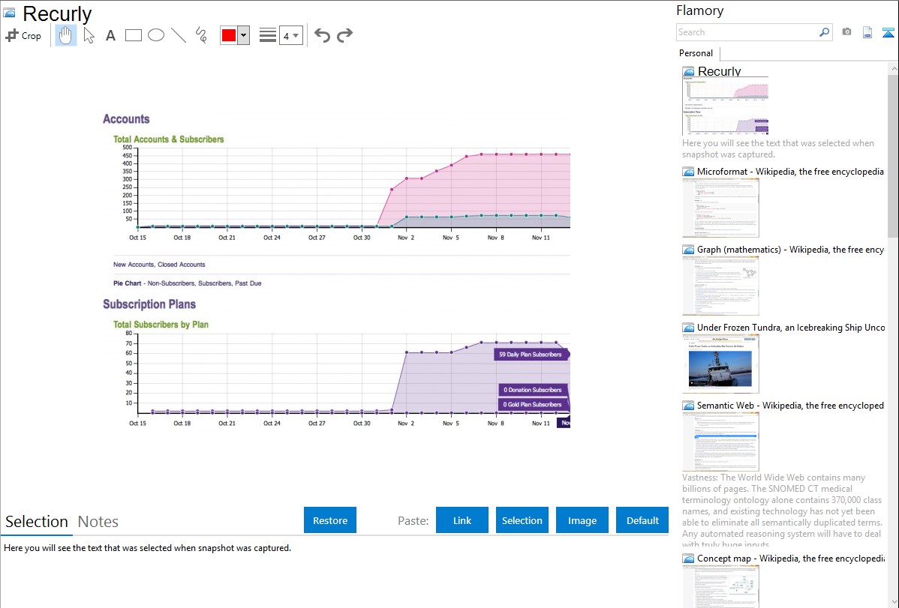This screenshot has height=608, width=899.
Task: Undo the last edit
Action: (x=322, y=35)
